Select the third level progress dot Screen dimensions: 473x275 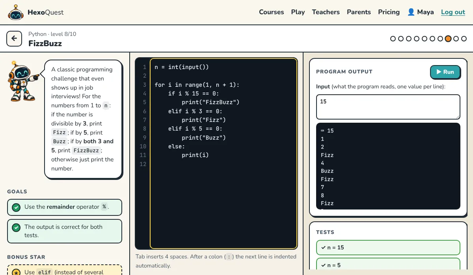click(409, 39)
